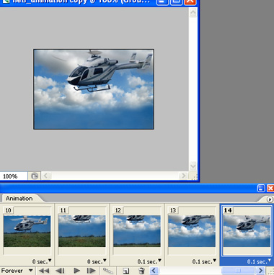The image size is (274, 275).
Task: Select animation frame 11 thumbnail
Action: coord(82,231)
